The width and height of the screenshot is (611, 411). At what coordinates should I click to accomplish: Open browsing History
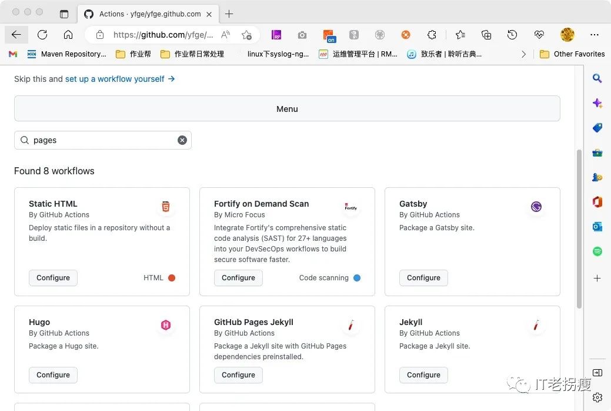[512, 35]
